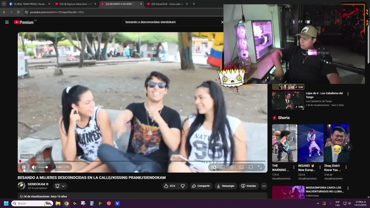Viewport: 370px width, 208px height.
Task: Toggle subtitles with the captions icon
Action: tap(223, 167)
